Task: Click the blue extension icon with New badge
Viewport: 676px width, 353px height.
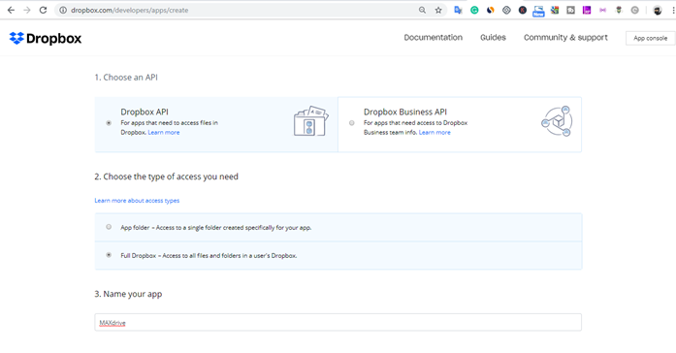Action: click(x=538, y=11)
